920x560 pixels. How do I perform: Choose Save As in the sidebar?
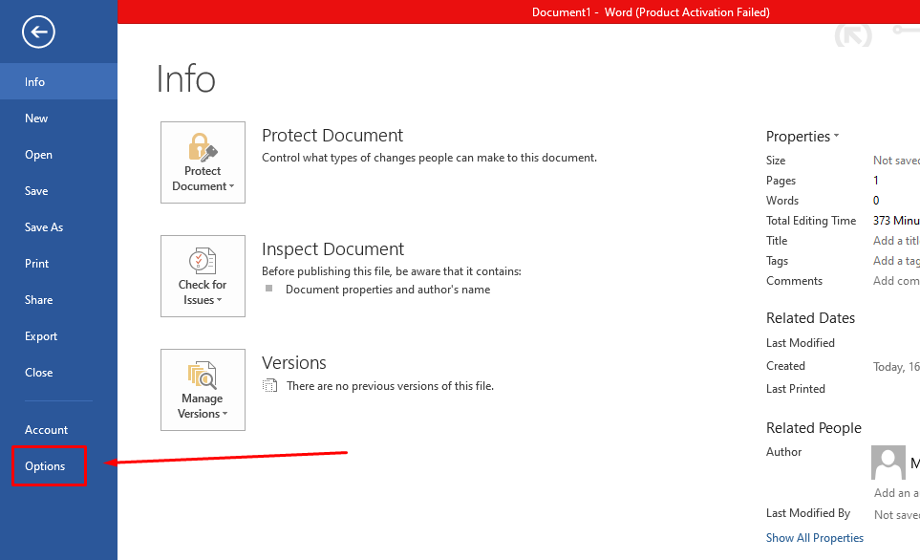point(44,227)
